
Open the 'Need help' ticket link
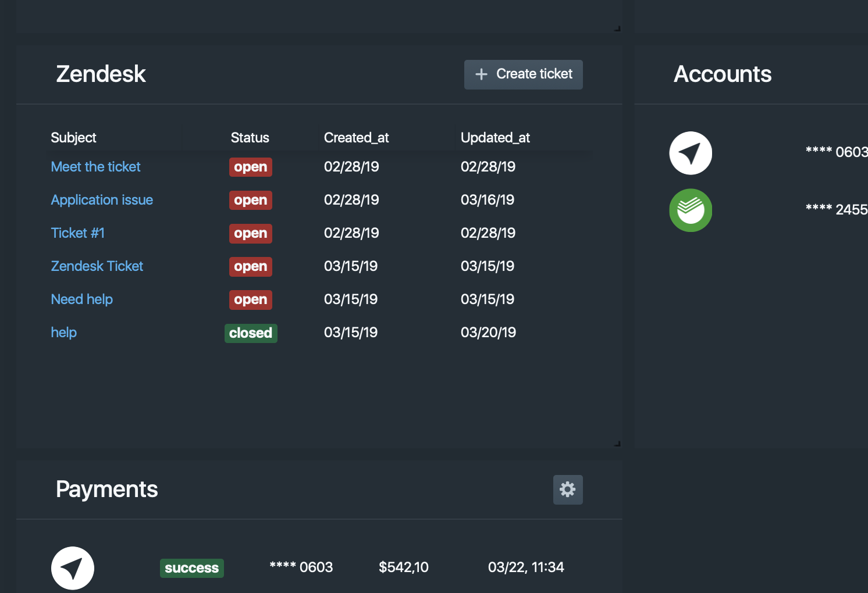point(81,299)
